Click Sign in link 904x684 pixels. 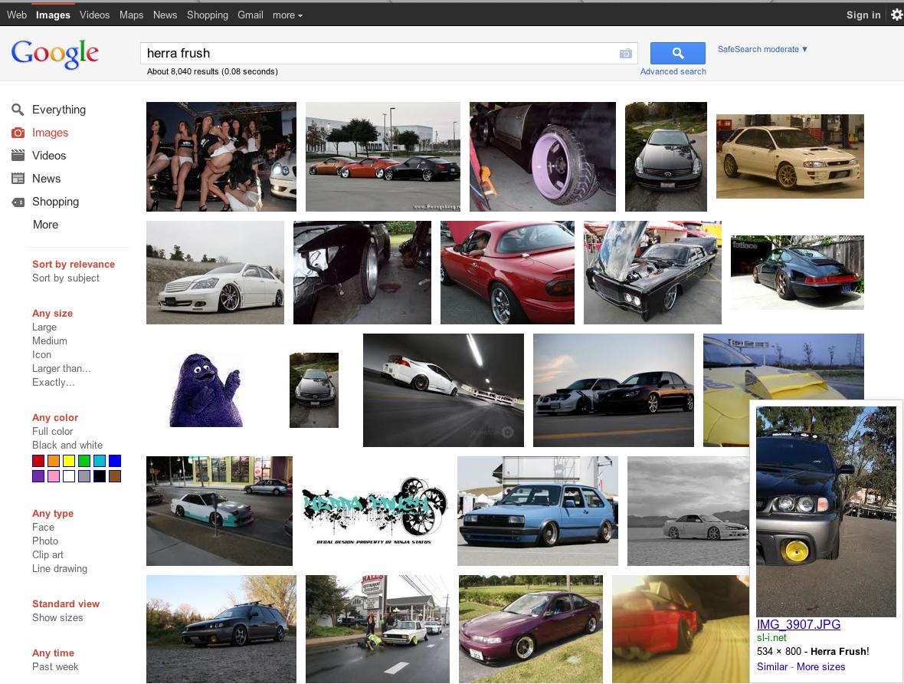click(863, 15)
